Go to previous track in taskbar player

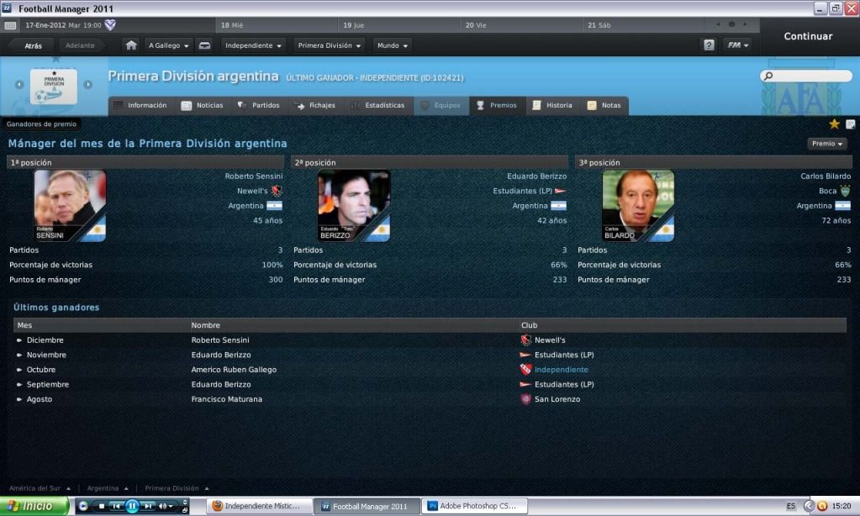[116, 506]
